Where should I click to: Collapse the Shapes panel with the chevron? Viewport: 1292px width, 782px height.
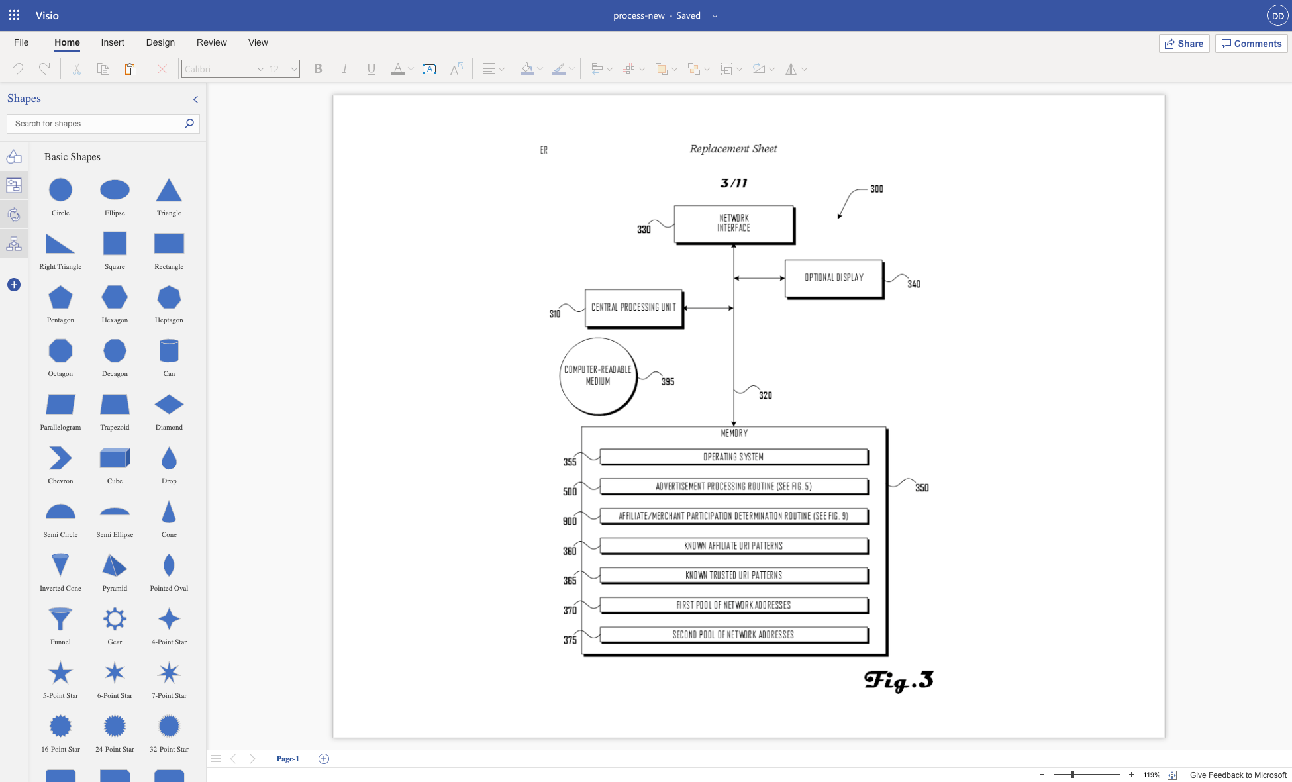pyautogui.click(x=195, y=99)
